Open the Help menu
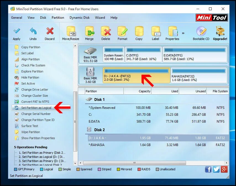Screen dimensions: 236x186 [114, 18]
